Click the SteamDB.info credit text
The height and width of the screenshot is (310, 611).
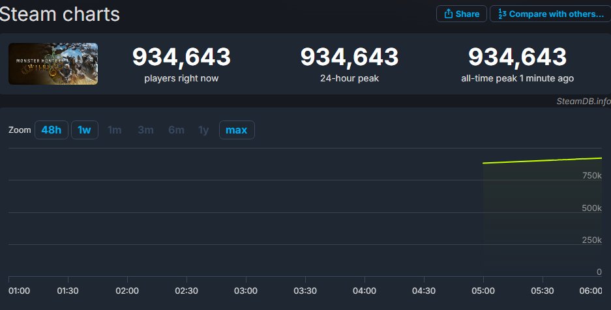(584, 101)
